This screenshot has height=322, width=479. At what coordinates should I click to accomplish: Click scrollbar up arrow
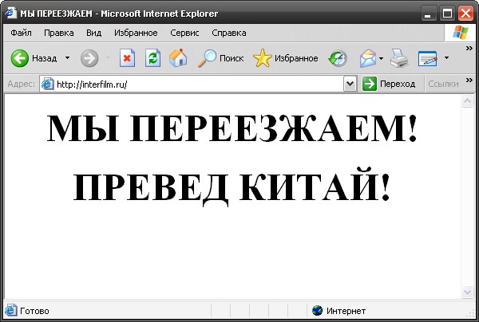click(x=467, y=101)
